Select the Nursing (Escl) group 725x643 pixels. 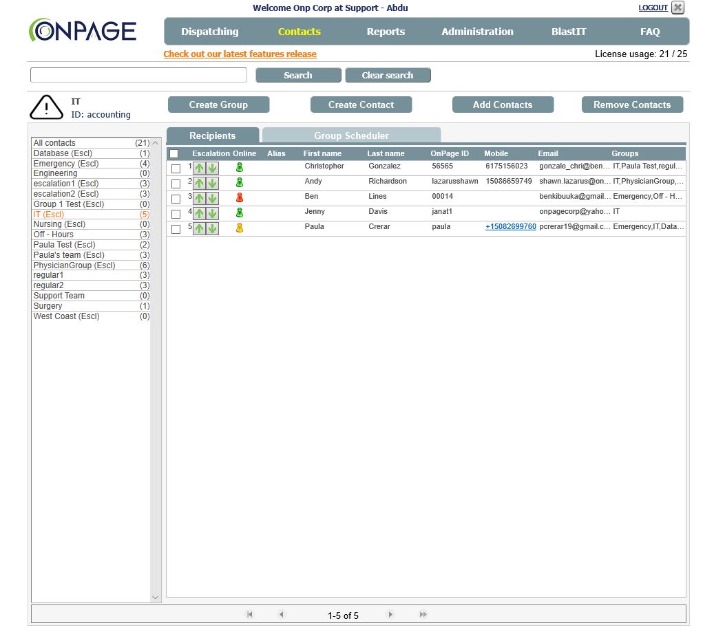tap(91, 224)
